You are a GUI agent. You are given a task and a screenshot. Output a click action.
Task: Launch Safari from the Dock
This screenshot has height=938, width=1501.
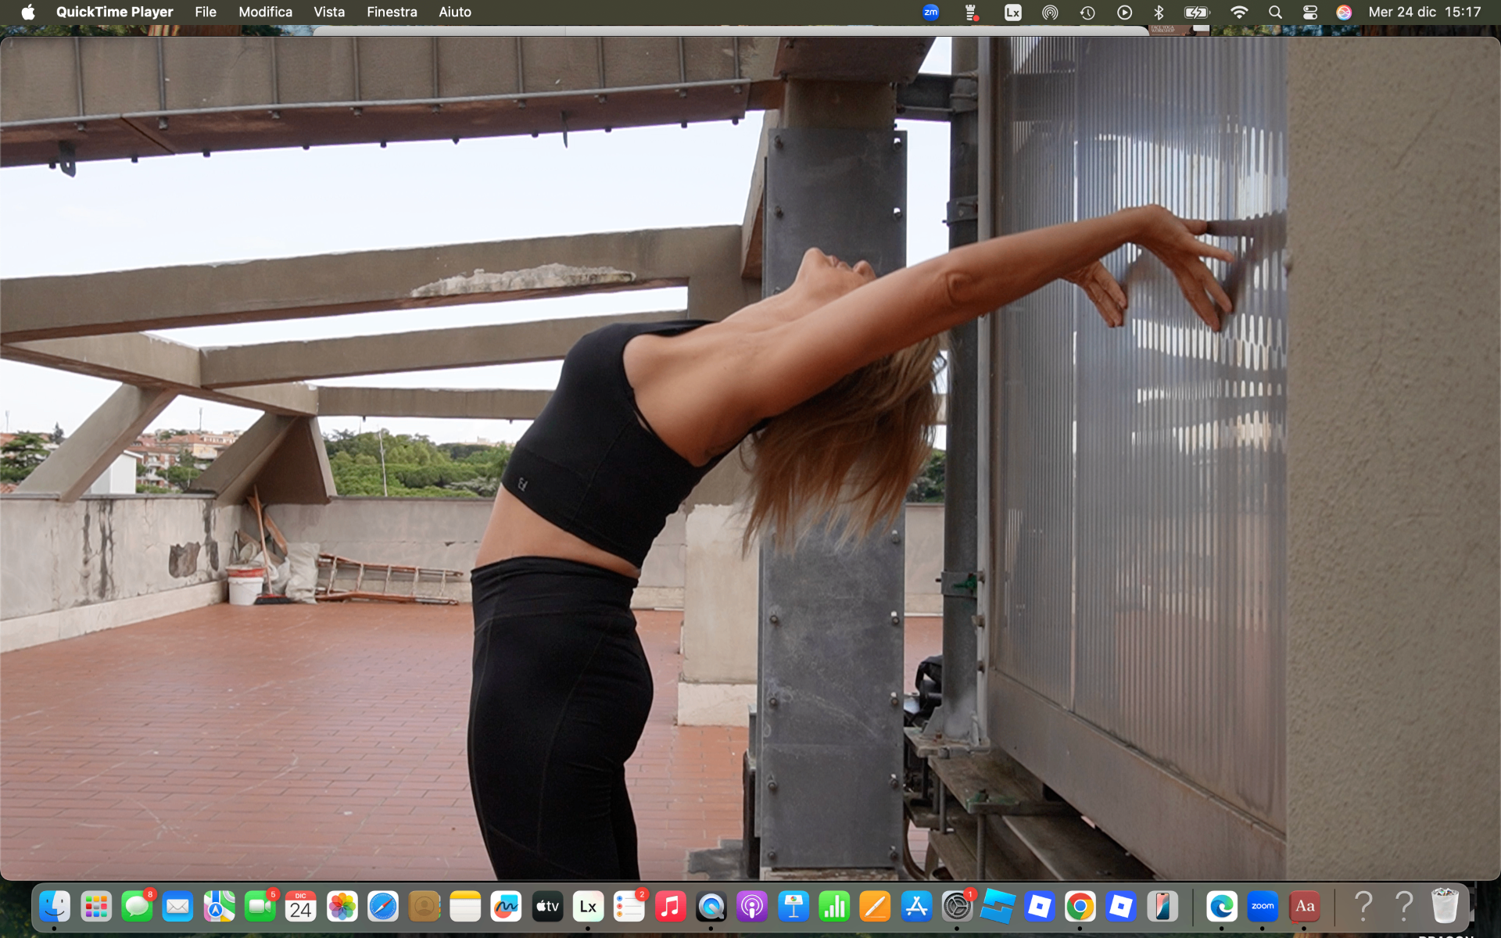(x=383, y=906)
